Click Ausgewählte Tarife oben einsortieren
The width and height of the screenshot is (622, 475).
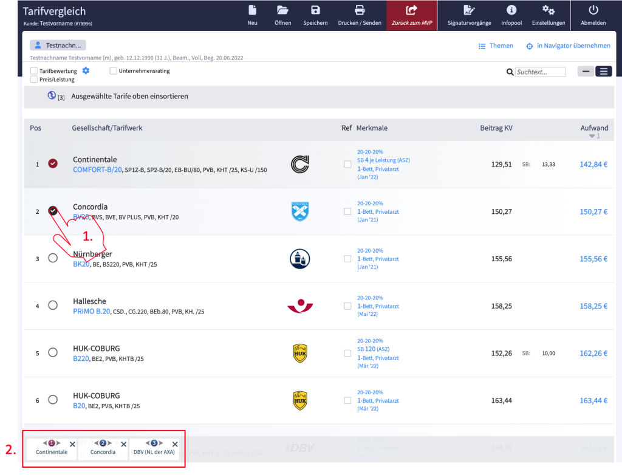130,97
